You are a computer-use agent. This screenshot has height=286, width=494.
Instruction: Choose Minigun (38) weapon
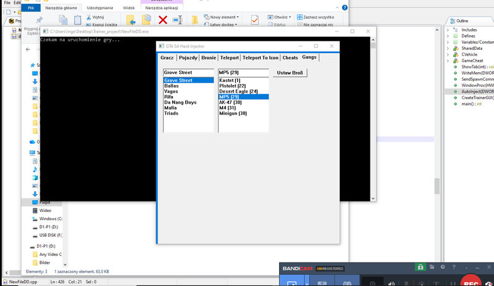click(243, 113)
